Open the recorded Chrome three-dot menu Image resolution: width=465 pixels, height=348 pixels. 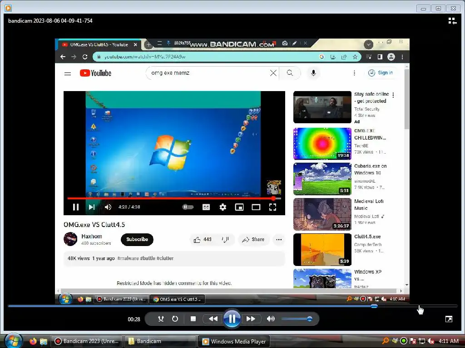pyautogui.click(x=402, y=57)
